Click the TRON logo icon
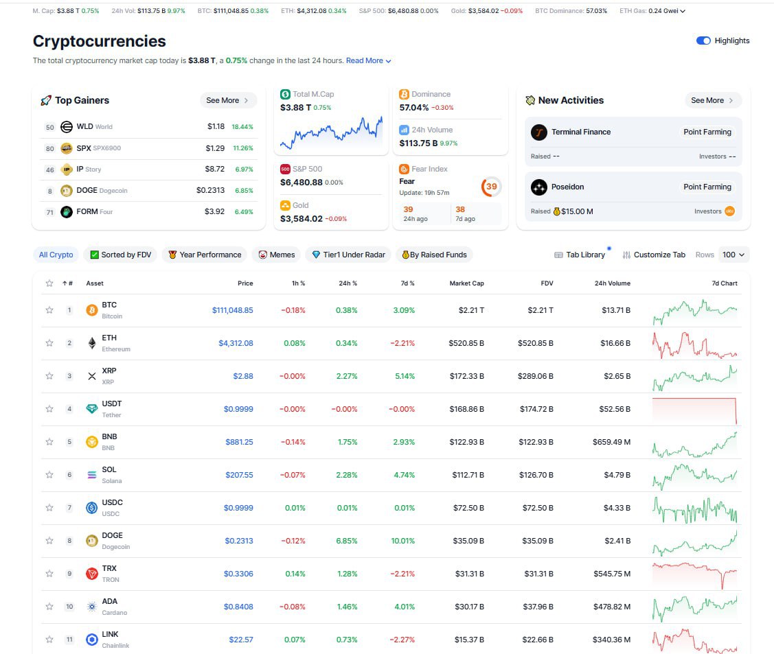This screenshot has height=654, width=774. point(92,574)
